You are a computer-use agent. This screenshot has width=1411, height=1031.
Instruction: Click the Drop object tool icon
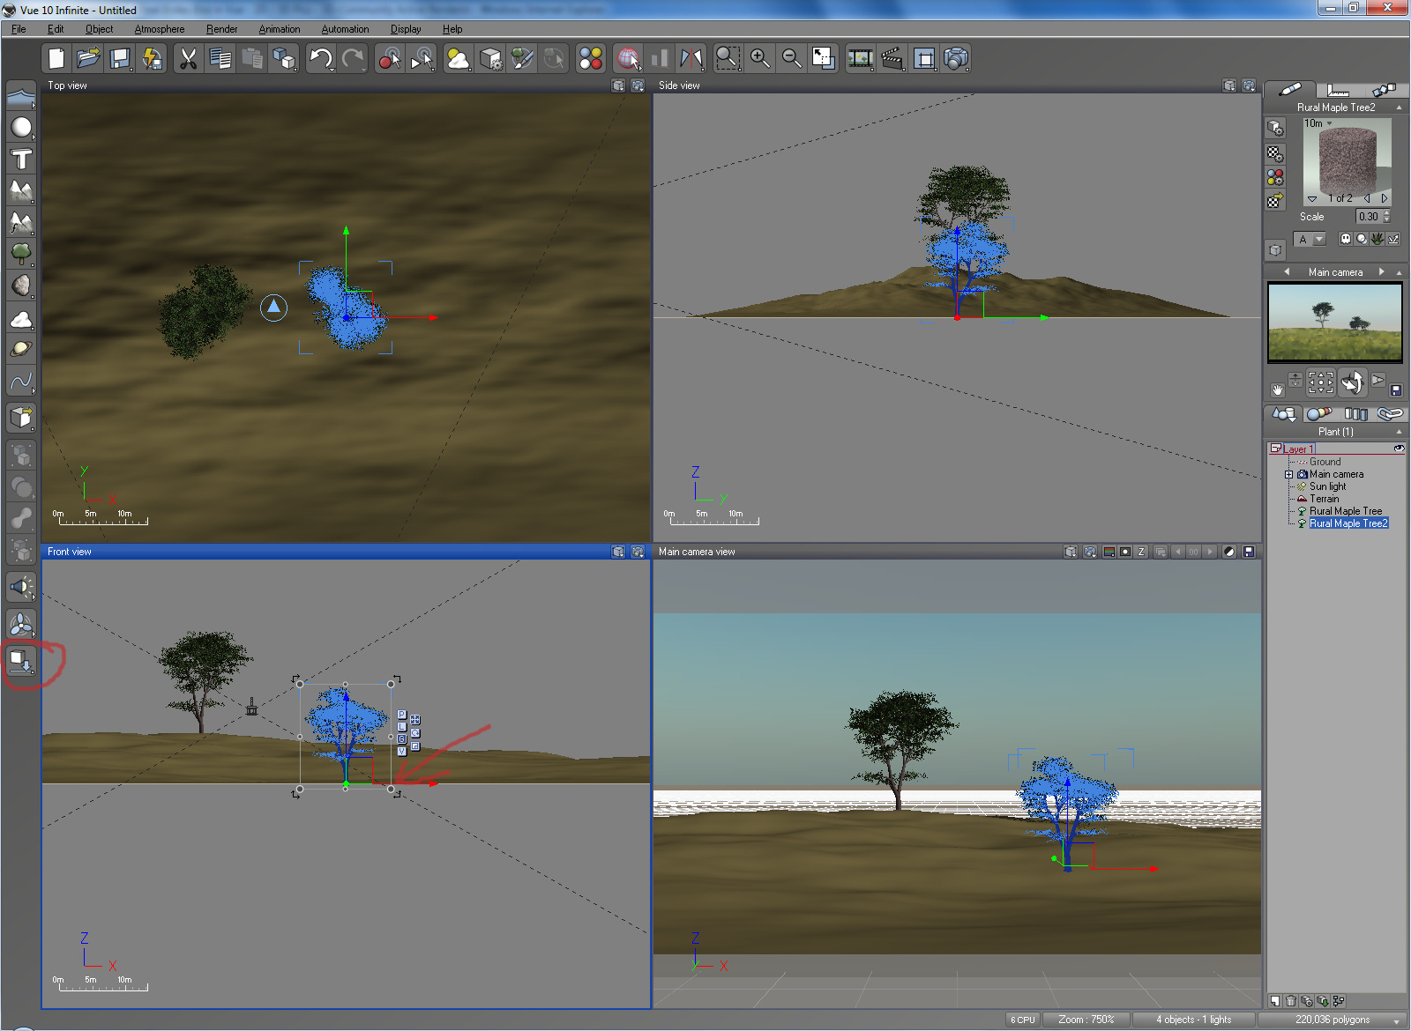[x=21, y=661]
